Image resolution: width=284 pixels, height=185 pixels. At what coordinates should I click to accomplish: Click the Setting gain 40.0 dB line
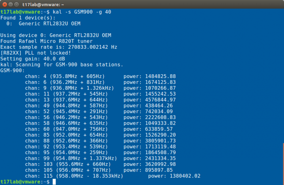click(x=32, y=59)
